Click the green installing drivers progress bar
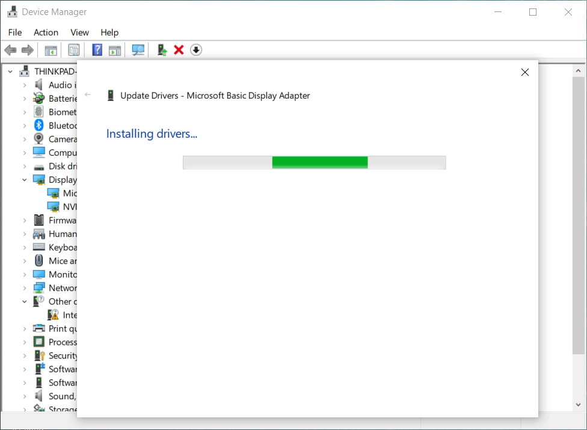The image size is (587, 430). click(319, 162)
